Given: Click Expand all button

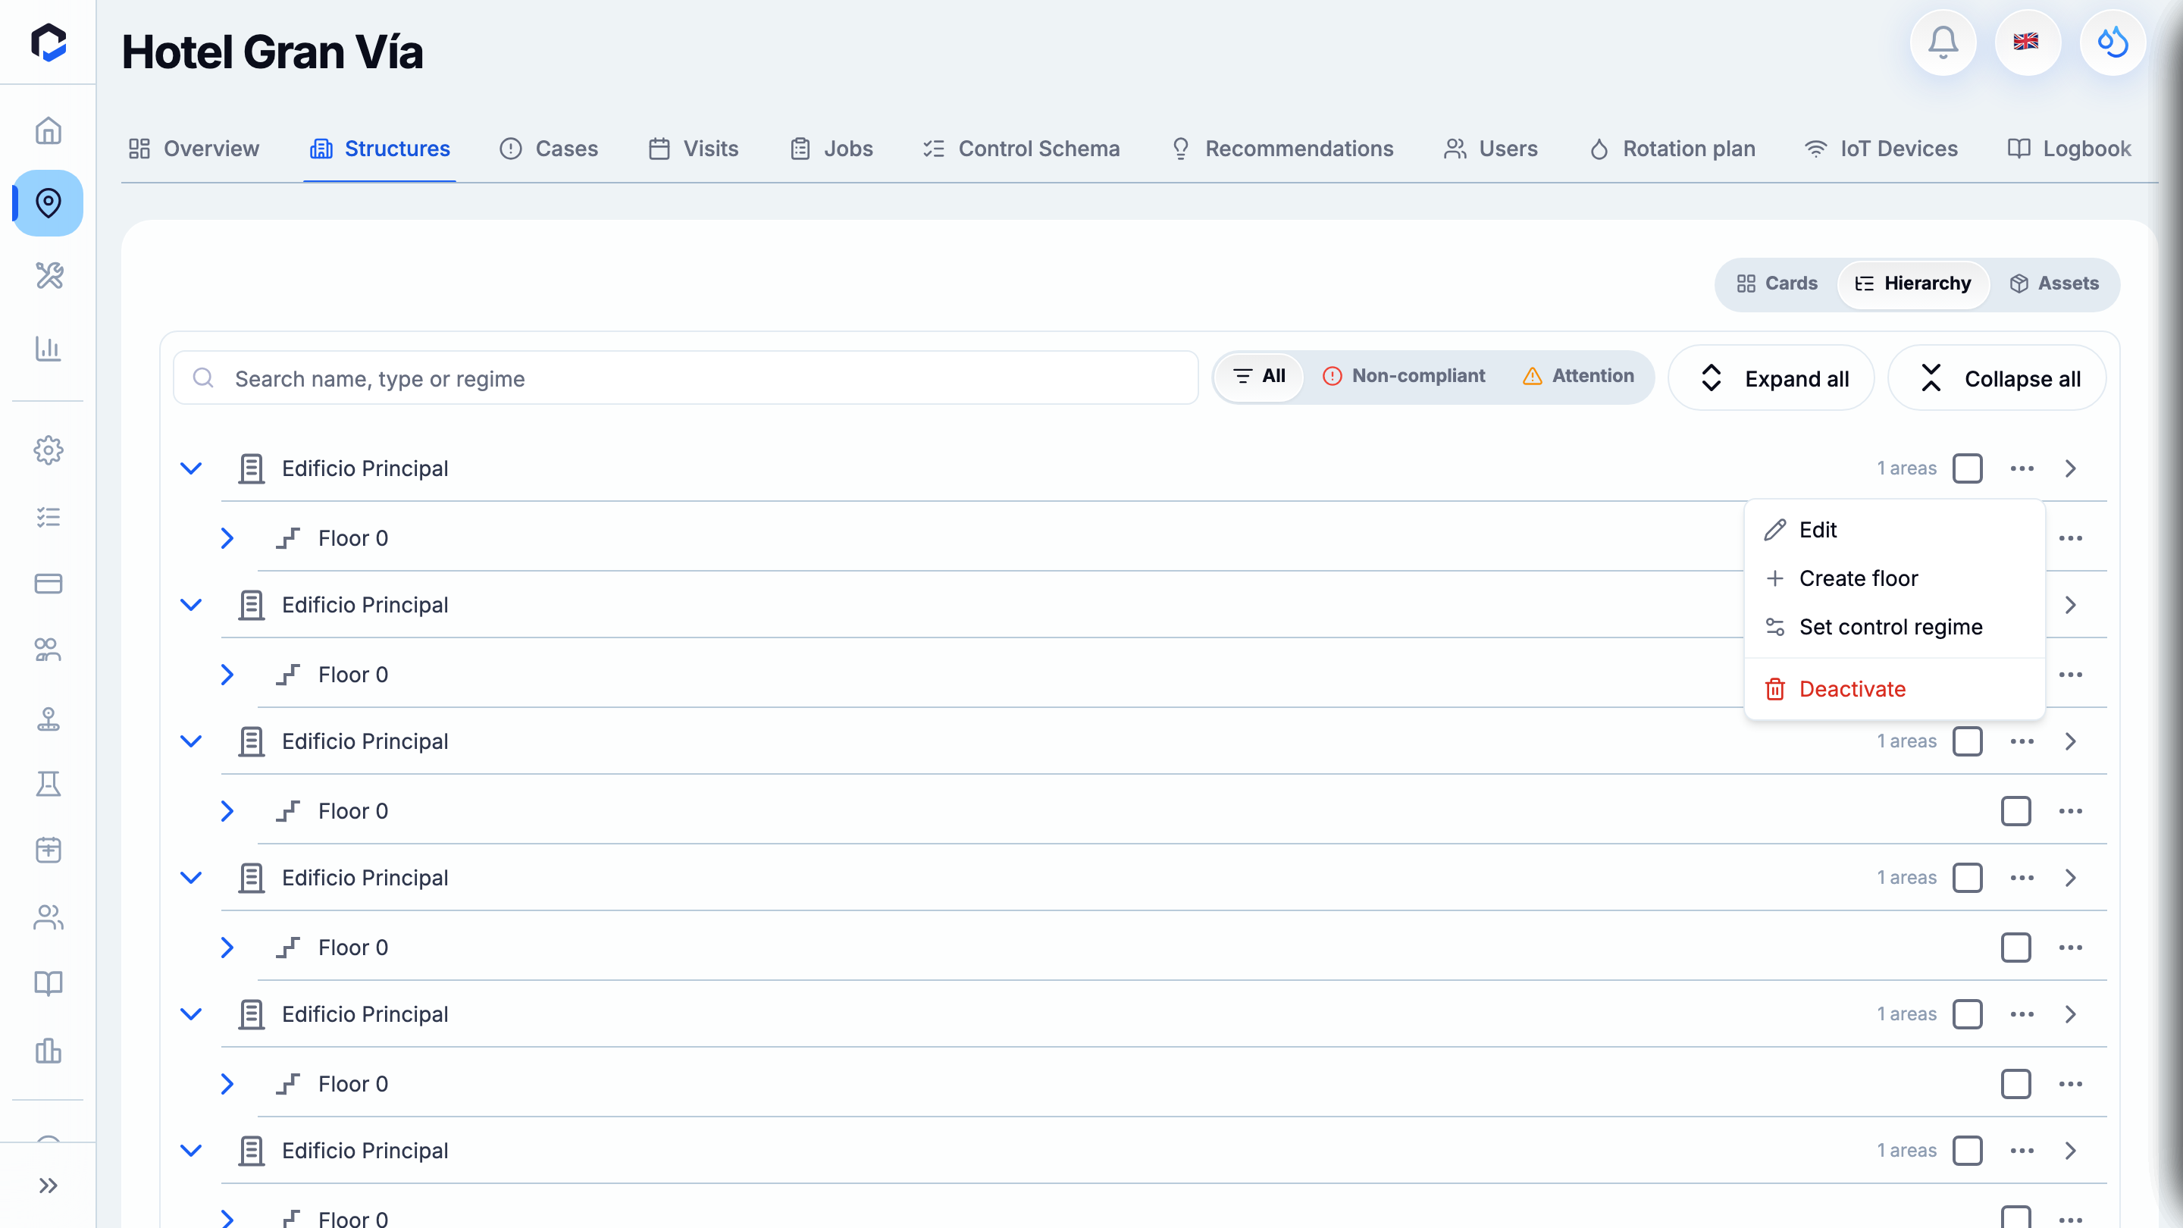Looking at the screenshot, I should [x=1771, y=378].
